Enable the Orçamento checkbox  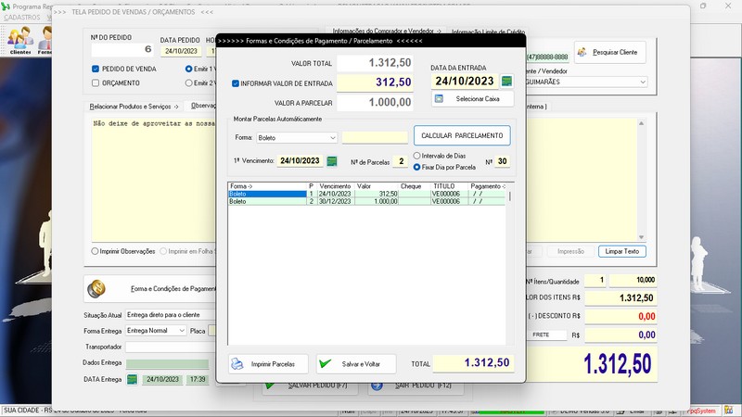(96, 82)
